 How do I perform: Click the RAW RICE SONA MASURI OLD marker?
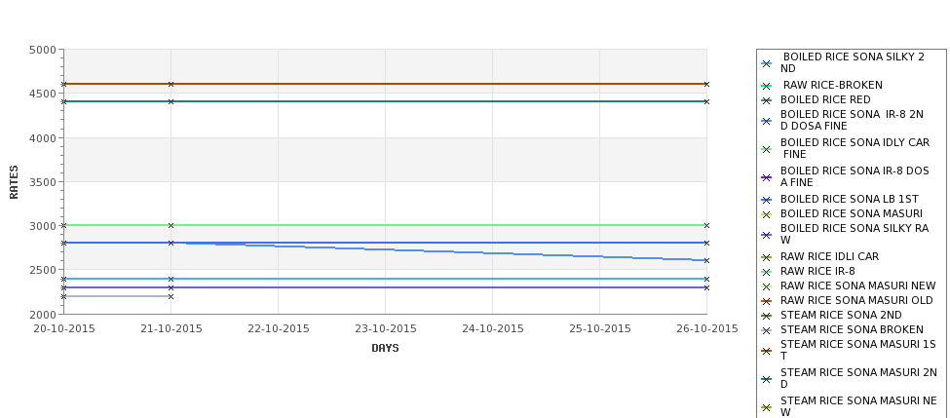pyautogui.click(x=767, y=301)
